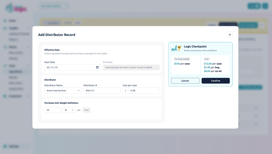This screenshot has width=272, height=154.
Task: Click the Home icon in sidebar
Action: (x=5, y=21)
